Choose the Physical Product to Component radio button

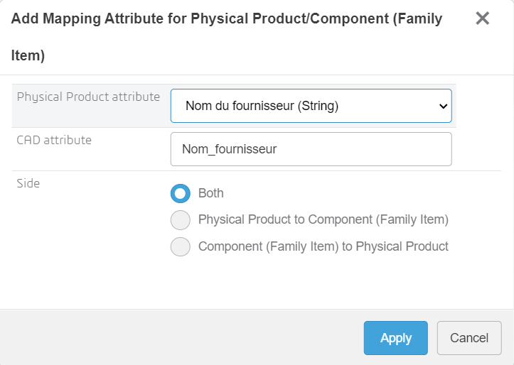pos(181,220)
